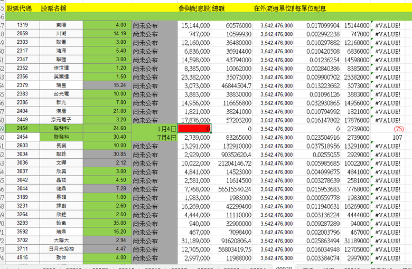Screen dimensions: 412x269
Task: Click the grey 15.24 cell for 瑞昱
Action: point(107,85)
